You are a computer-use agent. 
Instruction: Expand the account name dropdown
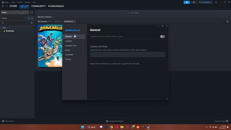coord(207,2)
